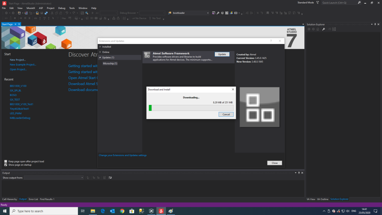Switch to the Error List tab
The height and width of the screenshot is (215, 382).
tap(33, 199)
